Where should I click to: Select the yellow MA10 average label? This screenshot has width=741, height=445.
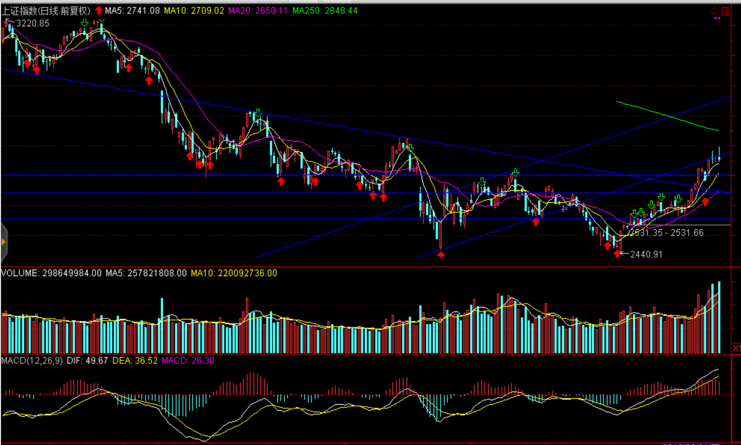(194, 10)
